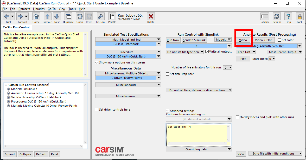Viewport: 306px width, 160px height.
Task: Open Echo file with initial conditions dropdown
Action: pos(275,153)
